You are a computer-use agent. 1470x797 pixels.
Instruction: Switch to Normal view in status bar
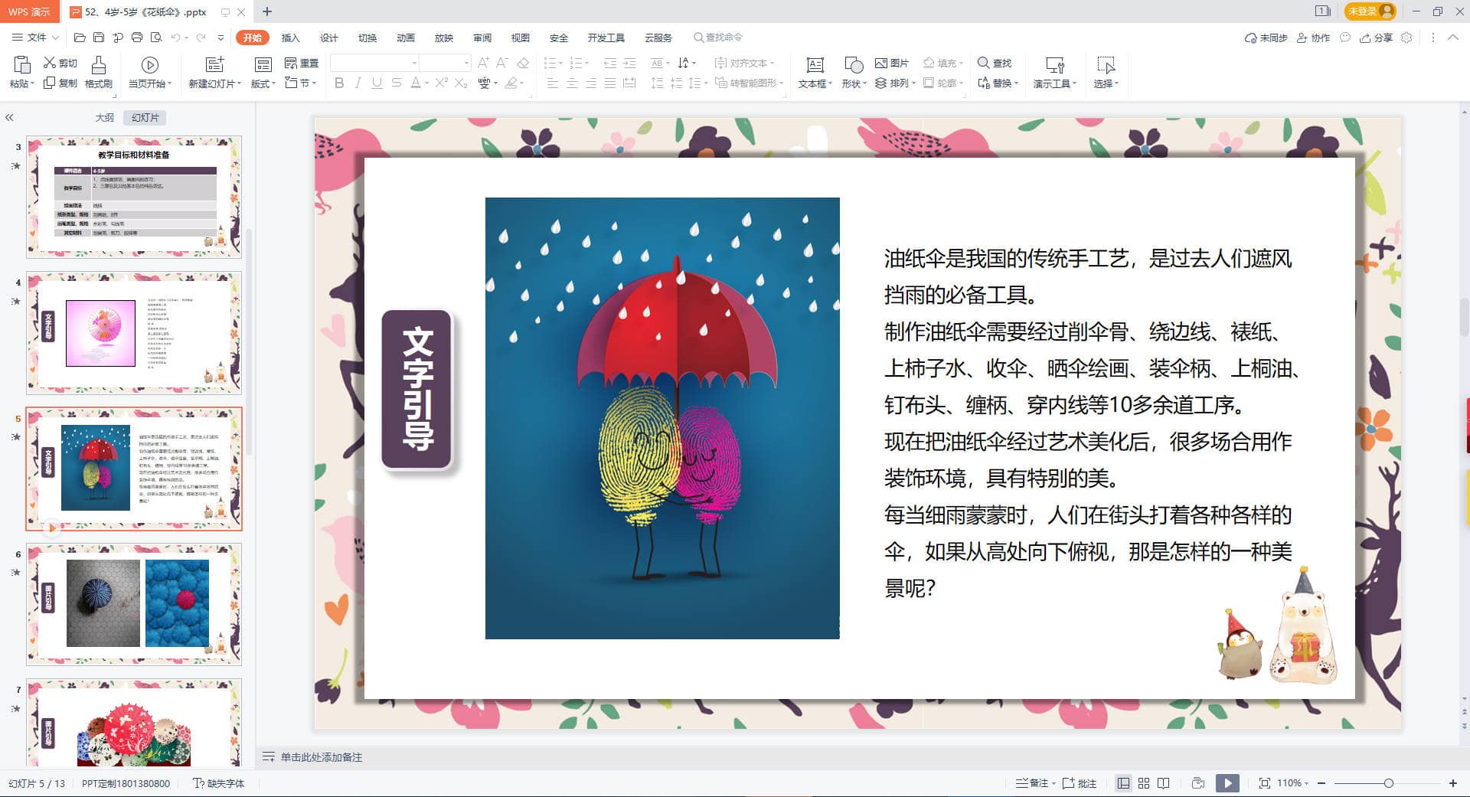(1123, 783)
